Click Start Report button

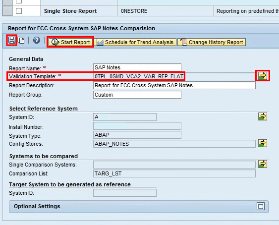click(70, 42)
